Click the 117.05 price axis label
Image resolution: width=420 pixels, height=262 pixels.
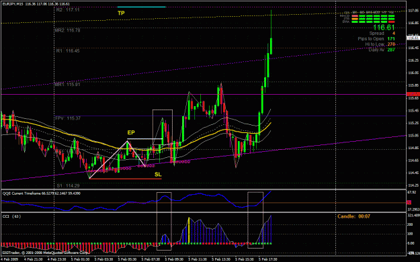[414, 11]
